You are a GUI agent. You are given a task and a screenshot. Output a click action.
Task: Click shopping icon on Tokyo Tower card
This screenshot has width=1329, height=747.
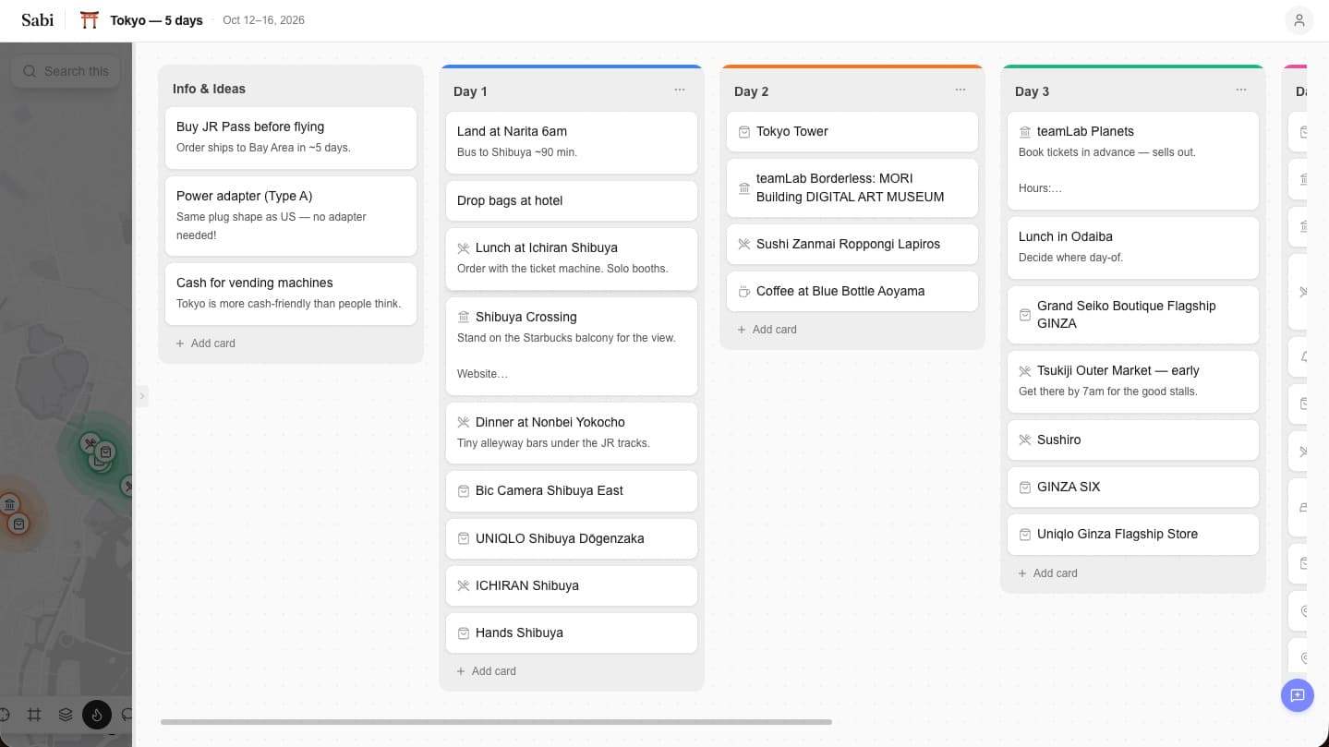tap(744, 132)
